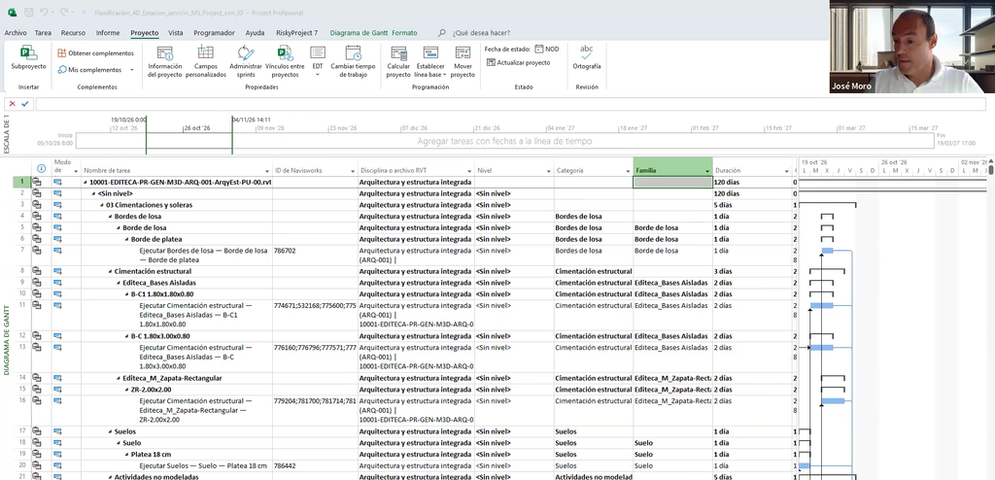Screen dimensions: 995x480
Task: Click Calcular proyecto
Action: point(398,61)
